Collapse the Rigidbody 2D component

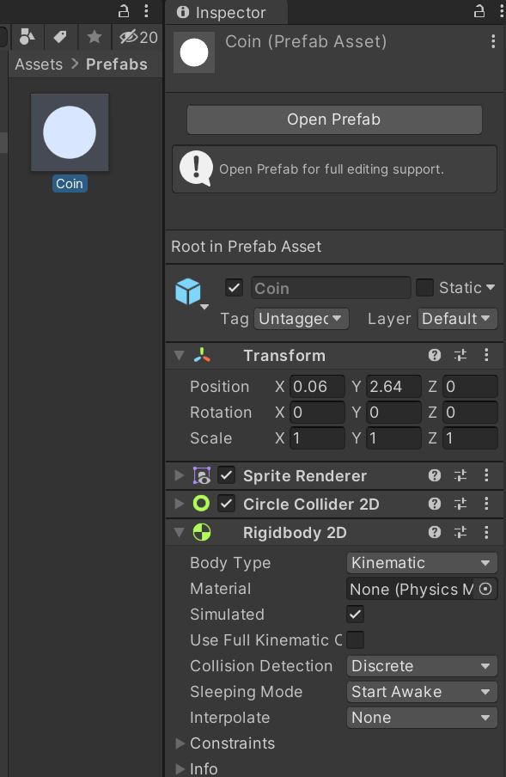point(180,533)
